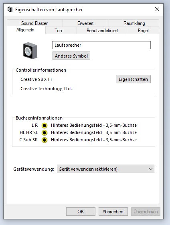Click jack description text in HL HR SL row

[x=94, y=132]
